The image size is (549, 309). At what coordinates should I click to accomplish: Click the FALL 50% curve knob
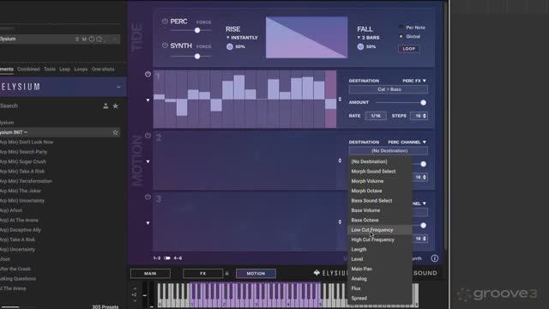click(x=360, y=46)
